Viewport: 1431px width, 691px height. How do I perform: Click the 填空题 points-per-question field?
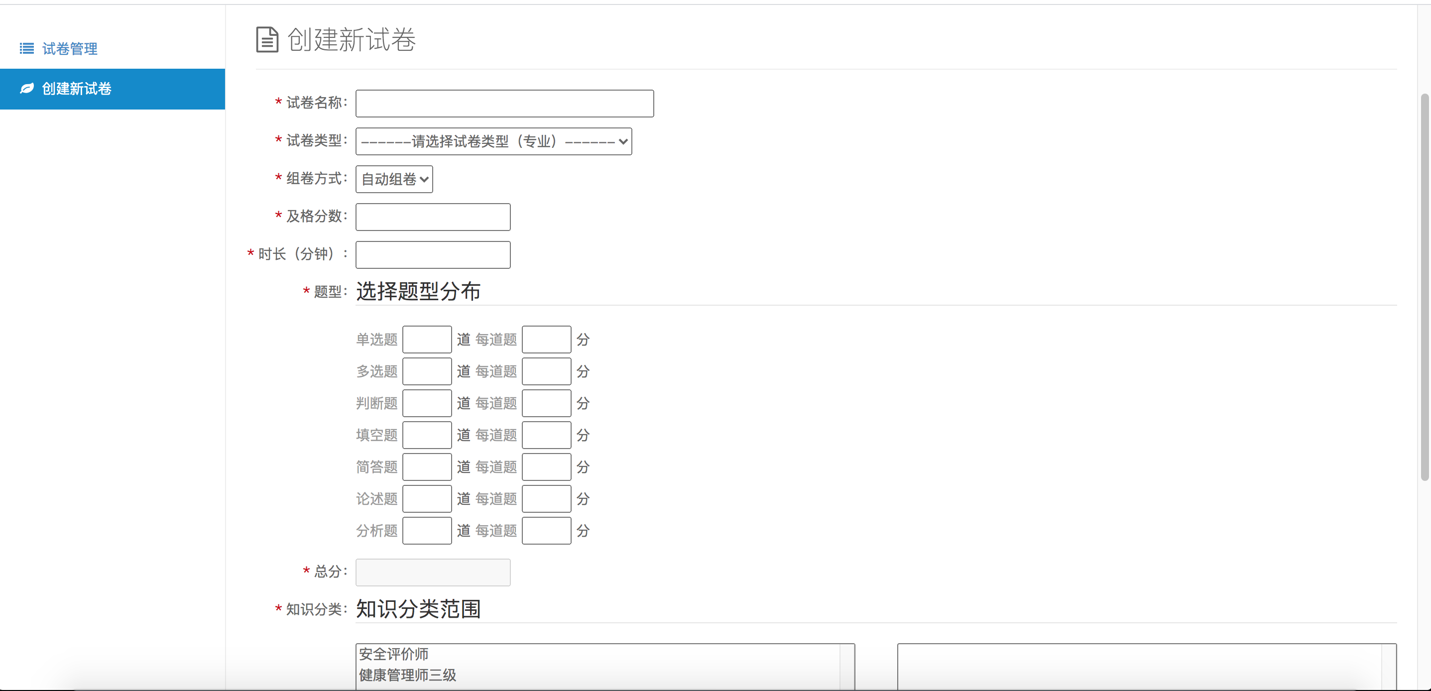(x=546, y=435)
